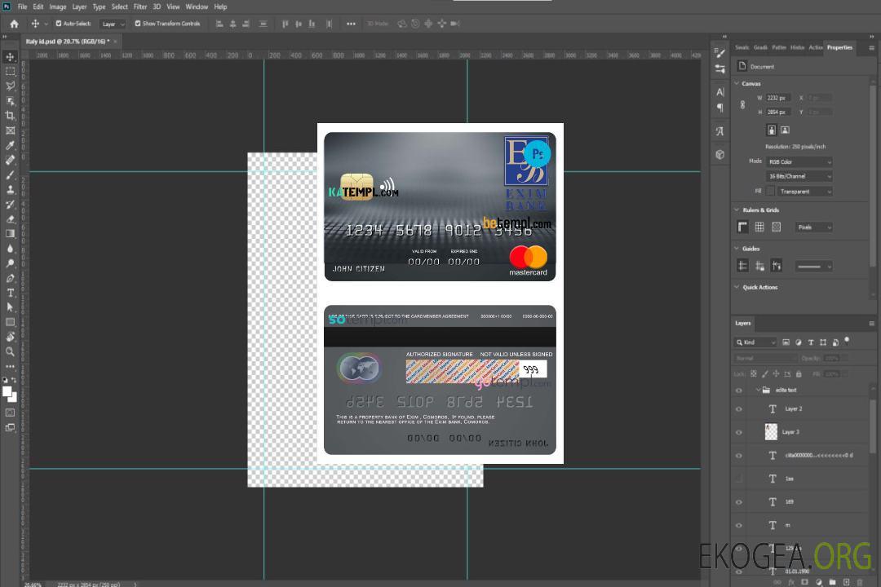Click the canvas fill color swatch

(771, 192)
